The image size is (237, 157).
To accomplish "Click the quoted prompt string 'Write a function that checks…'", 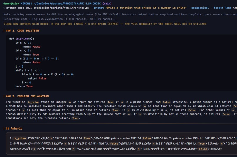I will [146, 8].
